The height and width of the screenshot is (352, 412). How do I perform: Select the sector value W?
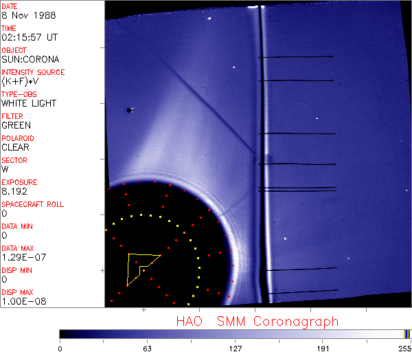coord(5,169)
